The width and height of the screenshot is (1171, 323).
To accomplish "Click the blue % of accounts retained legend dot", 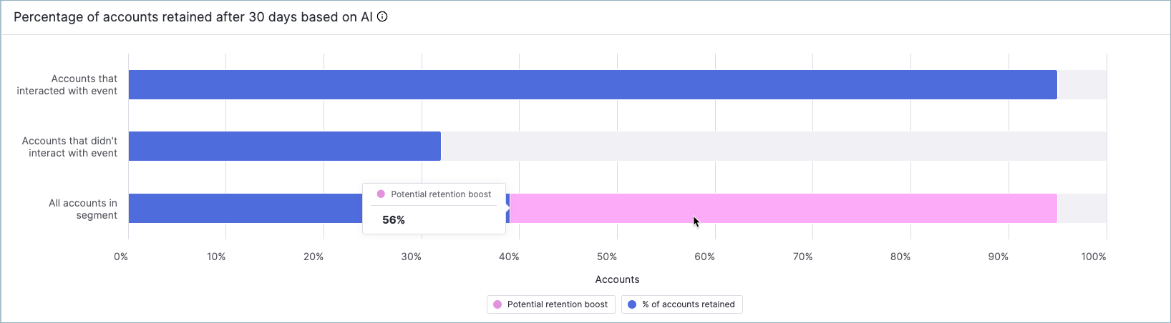I will click(632, 304).
